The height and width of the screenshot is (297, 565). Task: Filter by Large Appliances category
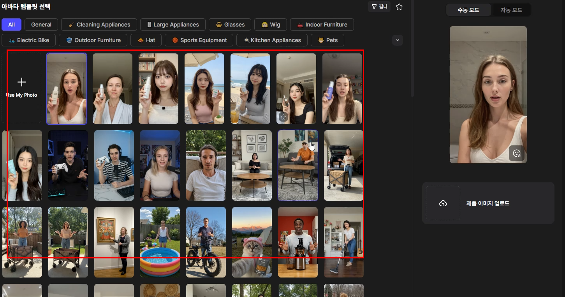(172, 25)
